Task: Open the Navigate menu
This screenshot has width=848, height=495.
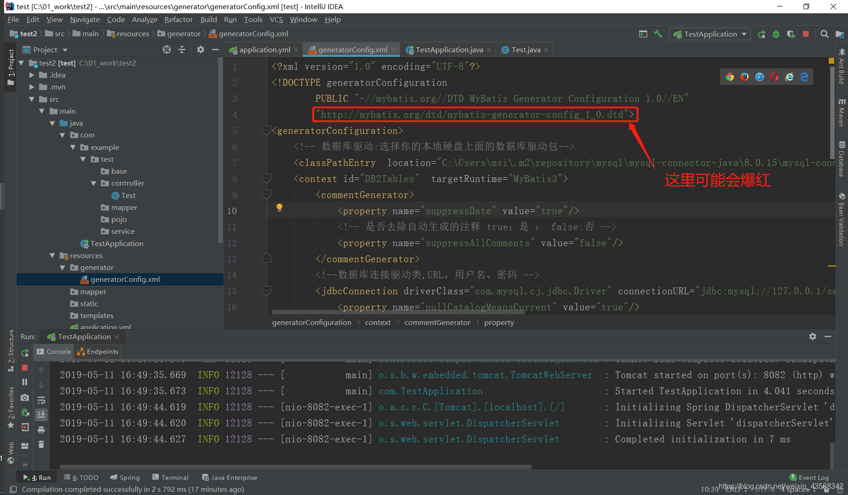Action: pyautogui.click(x=85, y=19)
